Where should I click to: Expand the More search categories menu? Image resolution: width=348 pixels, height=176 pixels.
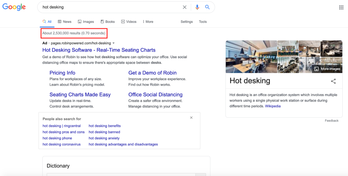148,22
